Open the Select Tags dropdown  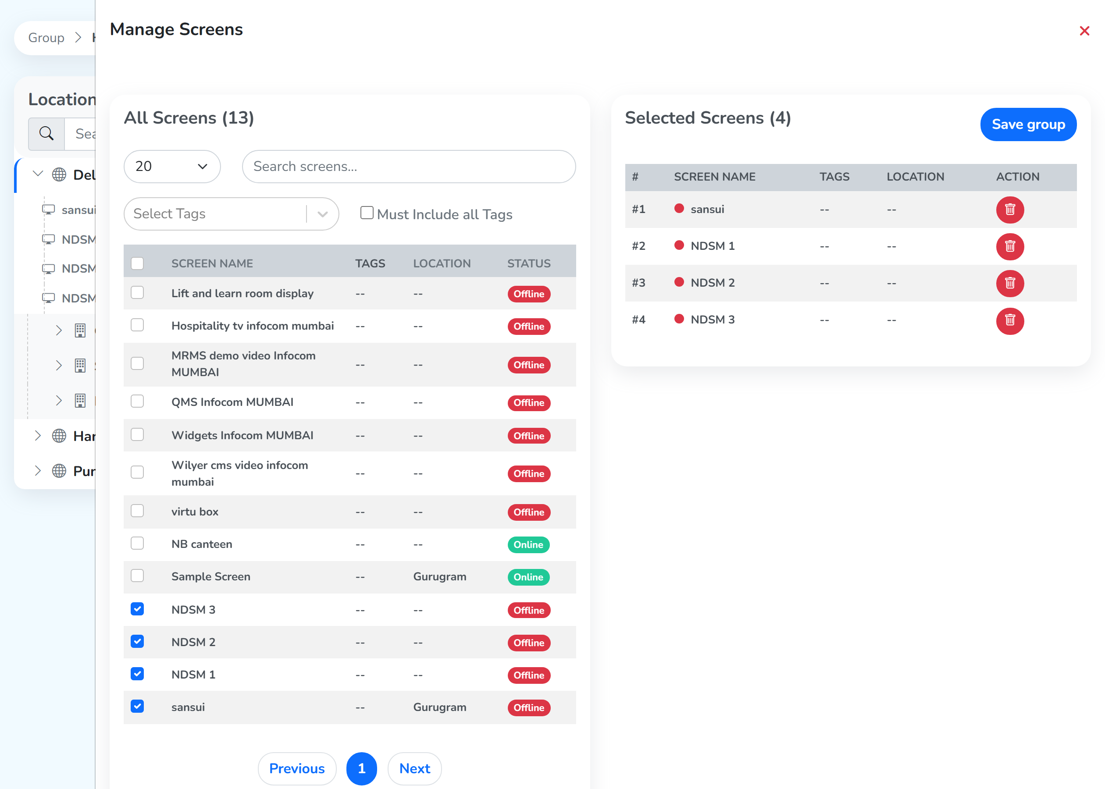tap(231, 214)
